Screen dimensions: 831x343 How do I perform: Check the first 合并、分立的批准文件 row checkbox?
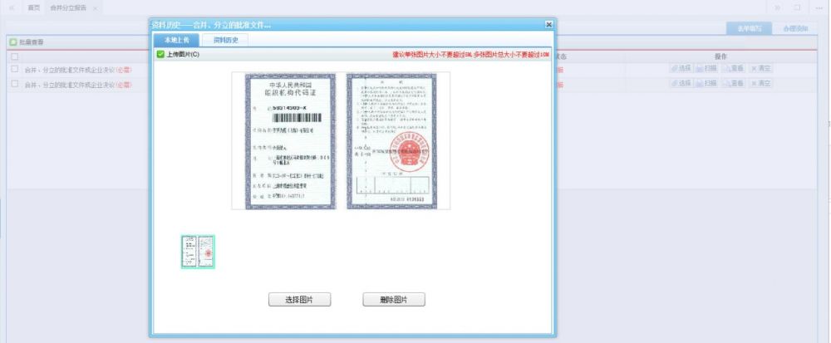[x=15, y=70]
